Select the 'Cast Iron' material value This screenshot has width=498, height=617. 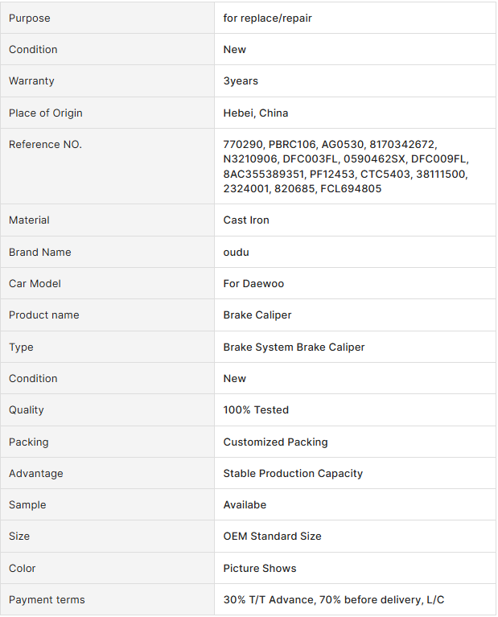tap(246, 220)
